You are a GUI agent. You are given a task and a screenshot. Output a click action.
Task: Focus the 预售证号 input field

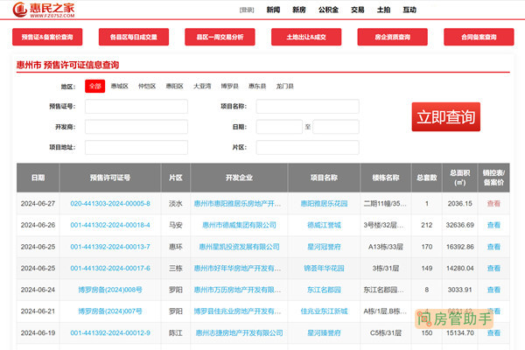(x=136, y=107)
